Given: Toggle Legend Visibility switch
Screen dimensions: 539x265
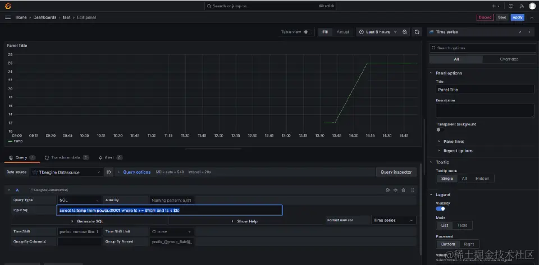Looking at the screenshot, I should pyautogui.click(x=440, y=209).
